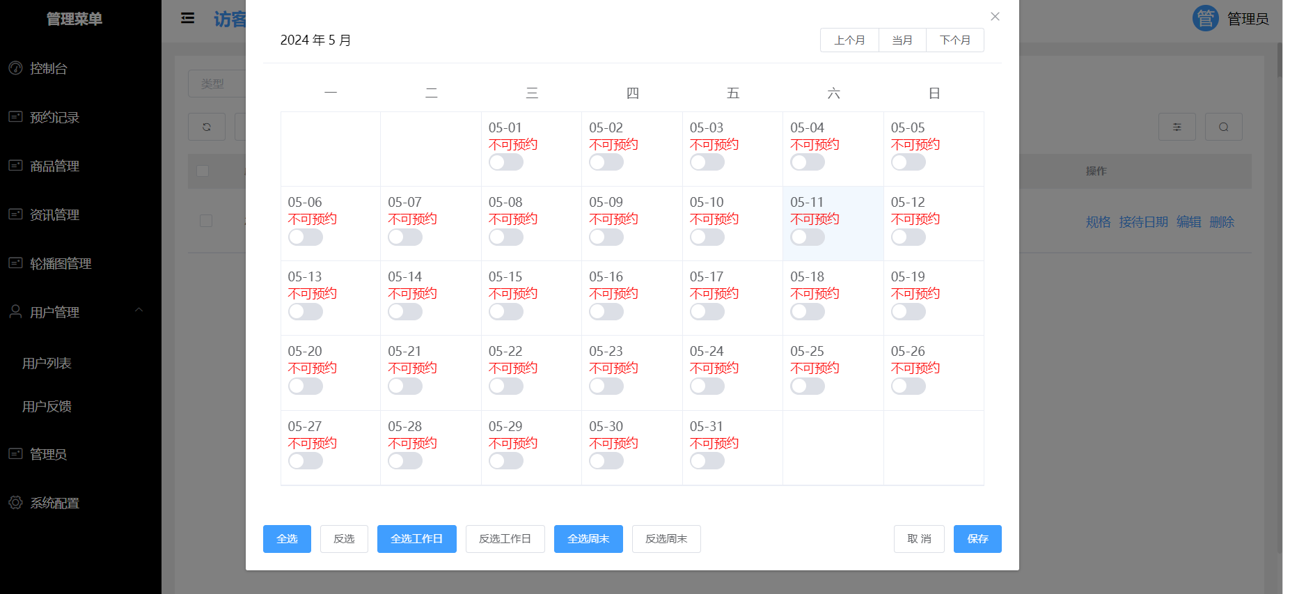
Task: Toggle the booking switch for 05-20
Action: click(x=305, y=386)
